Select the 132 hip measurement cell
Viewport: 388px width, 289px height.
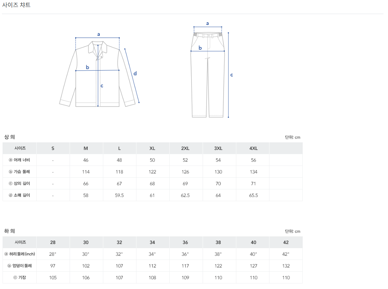286,266
